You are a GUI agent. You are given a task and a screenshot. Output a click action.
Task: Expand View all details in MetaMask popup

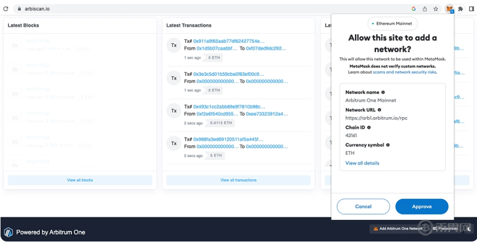click(x=362, y=163)
